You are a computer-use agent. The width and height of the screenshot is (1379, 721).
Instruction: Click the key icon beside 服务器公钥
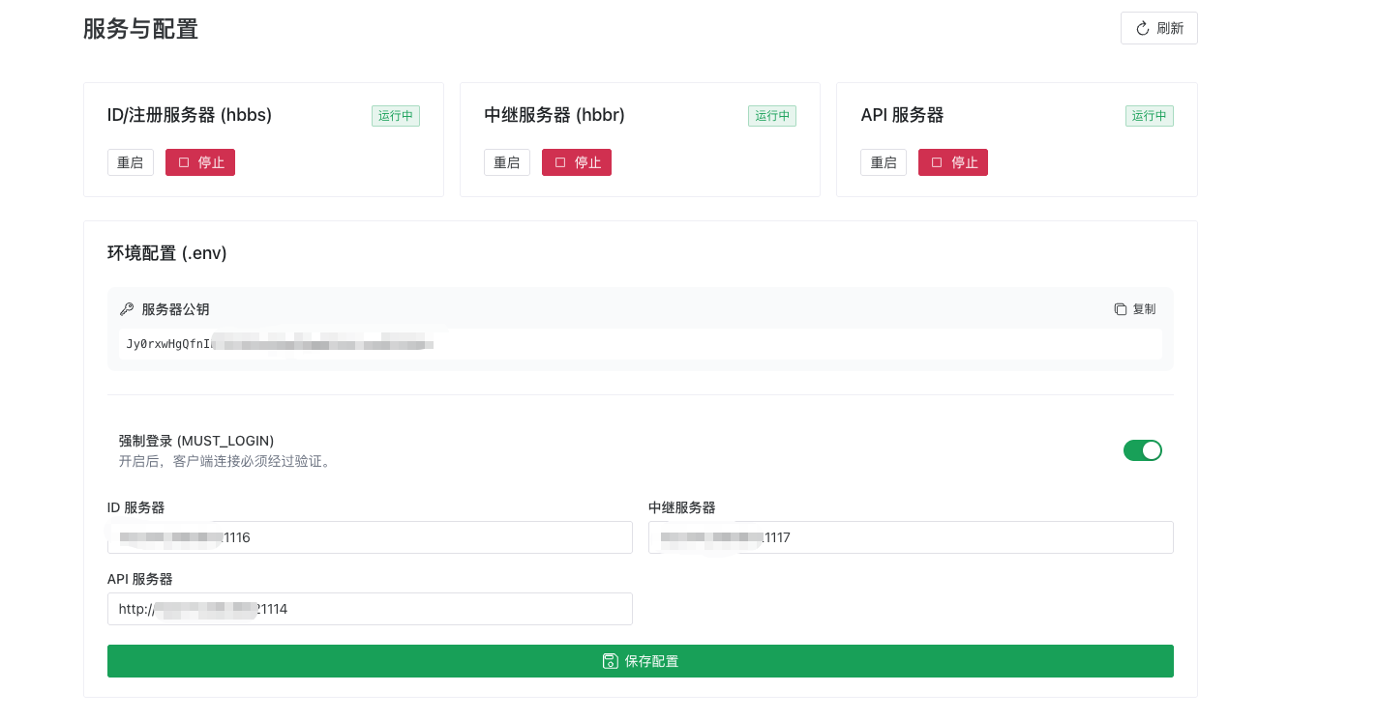click(x=126, y=309)
